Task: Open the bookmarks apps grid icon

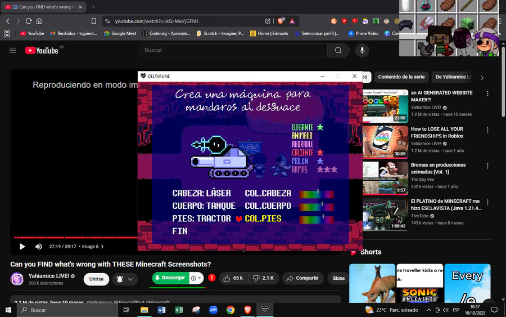Action: (7, 33)
